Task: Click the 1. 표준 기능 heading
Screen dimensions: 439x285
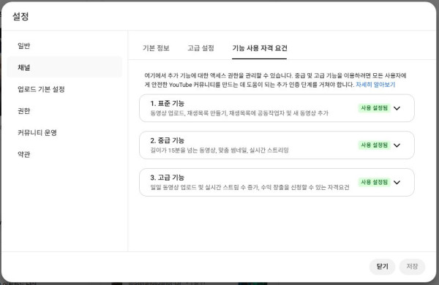Action: coord(167,104)
